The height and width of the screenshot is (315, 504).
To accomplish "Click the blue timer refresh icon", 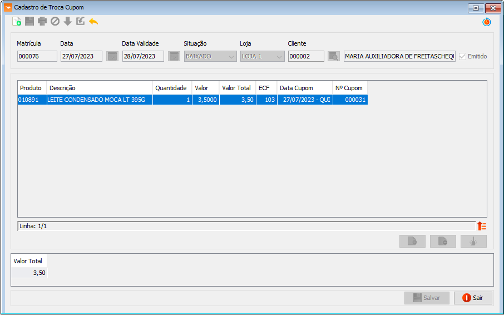I will [487, 22].
